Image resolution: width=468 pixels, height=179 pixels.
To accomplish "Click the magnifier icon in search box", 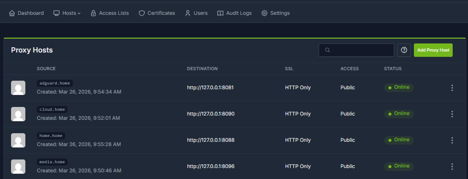I will point(328,50).
